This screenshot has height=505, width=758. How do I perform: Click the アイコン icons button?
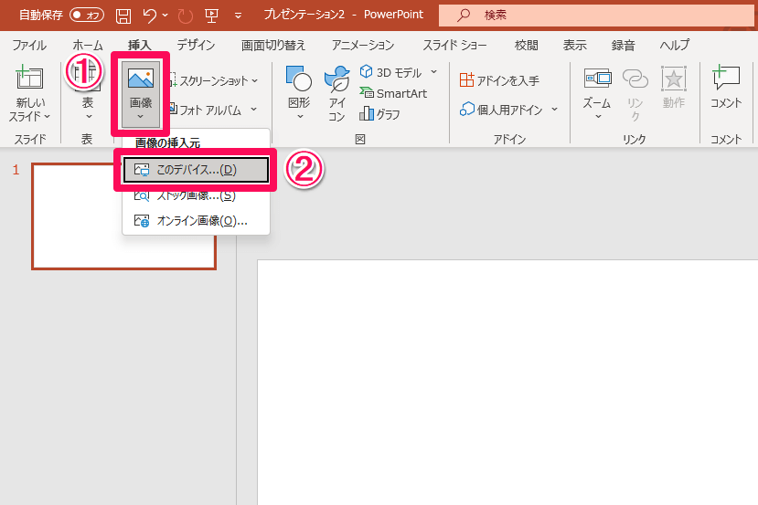pos(337,94)
